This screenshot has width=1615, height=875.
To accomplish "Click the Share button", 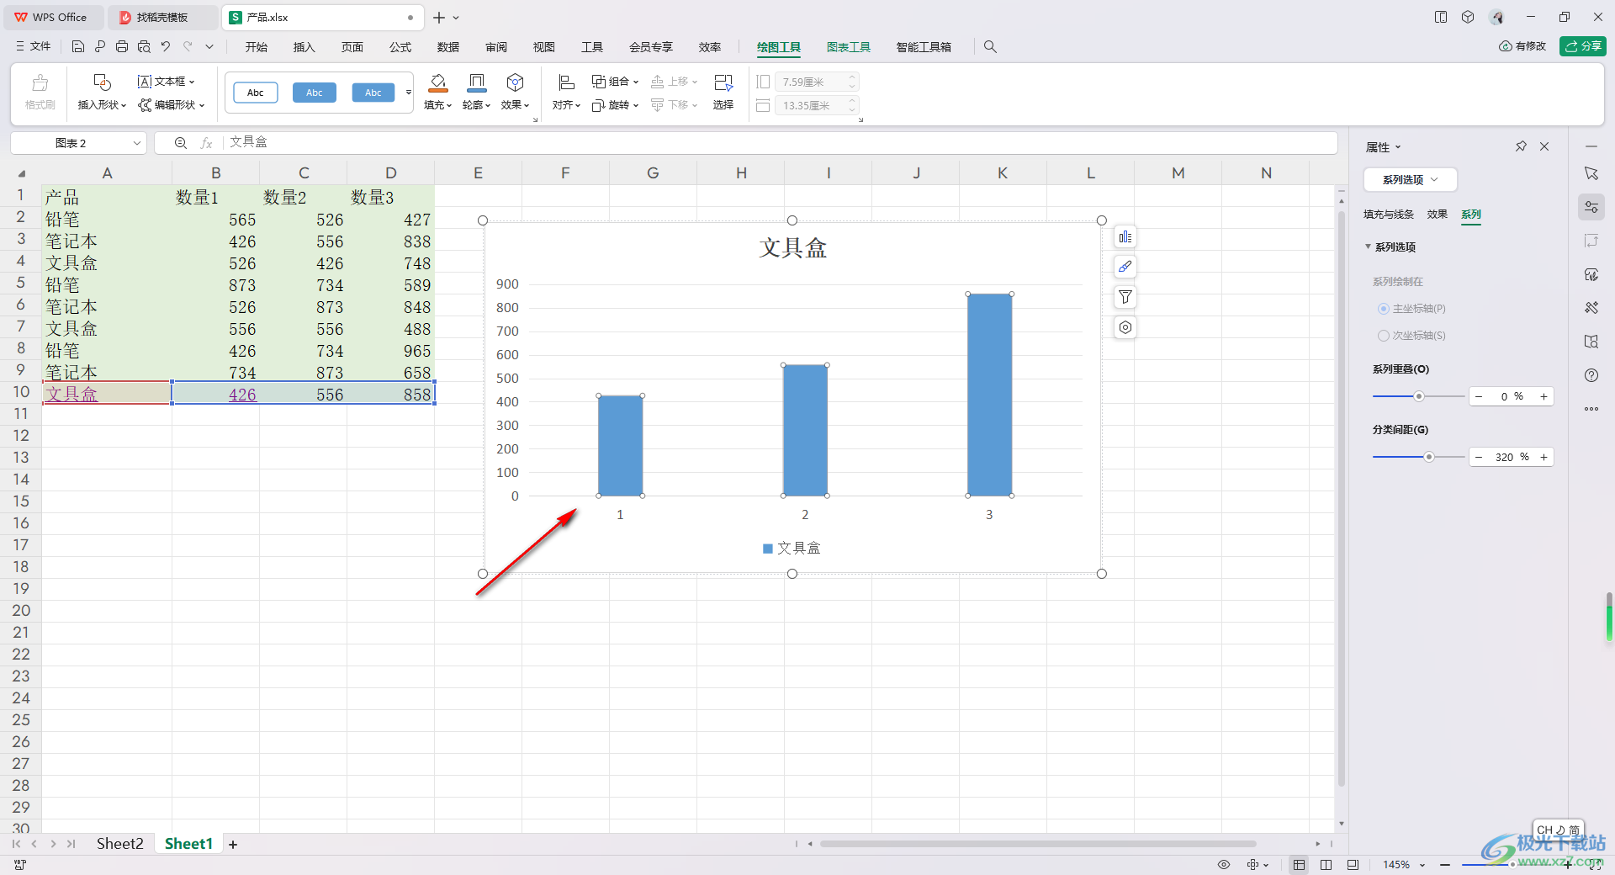I will click(x=1583, y=46).
